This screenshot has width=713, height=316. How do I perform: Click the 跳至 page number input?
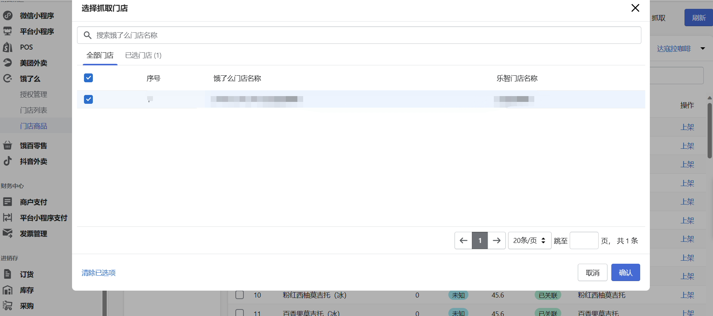pyautogui.click(x=584, y=241)
